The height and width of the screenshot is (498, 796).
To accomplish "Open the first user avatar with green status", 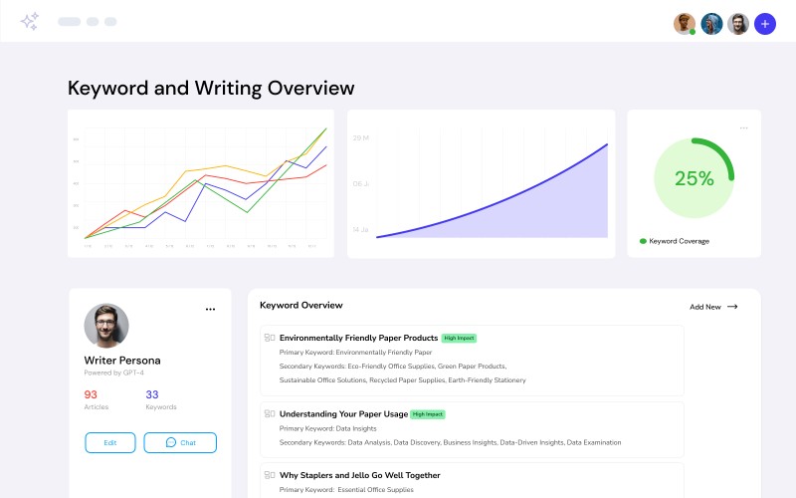I will tap(685, 24).
